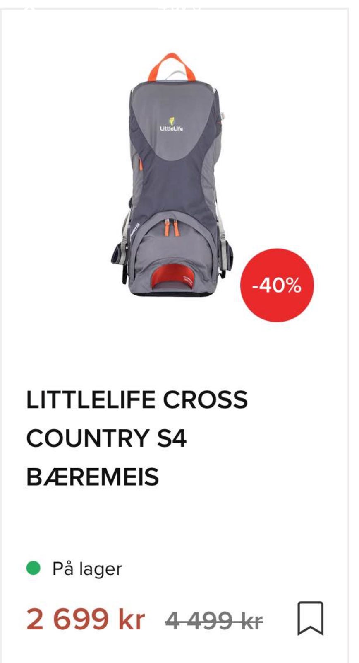The height and width of the screenshot is (663, 359).
Task: Click the På lager stock label
Action: coord(87,569)
